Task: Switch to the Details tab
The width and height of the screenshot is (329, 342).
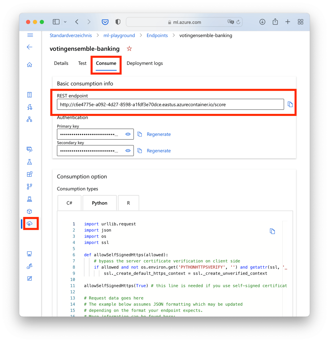Action: [x=61, y=63]
